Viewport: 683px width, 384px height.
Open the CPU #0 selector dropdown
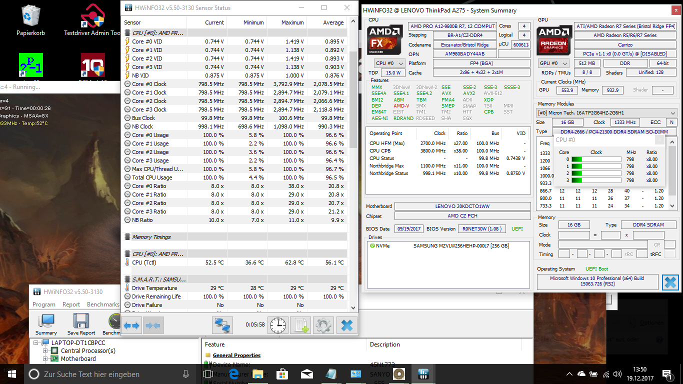tap(389, 63)
